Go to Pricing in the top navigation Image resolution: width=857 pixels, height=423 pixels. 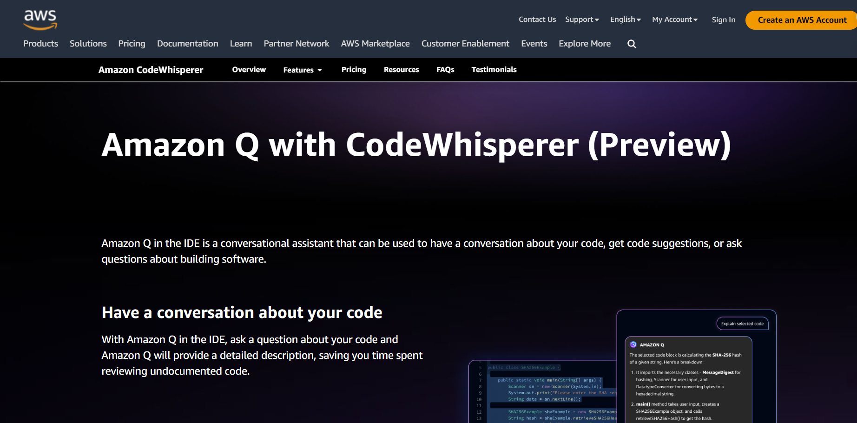pos(132,44)
